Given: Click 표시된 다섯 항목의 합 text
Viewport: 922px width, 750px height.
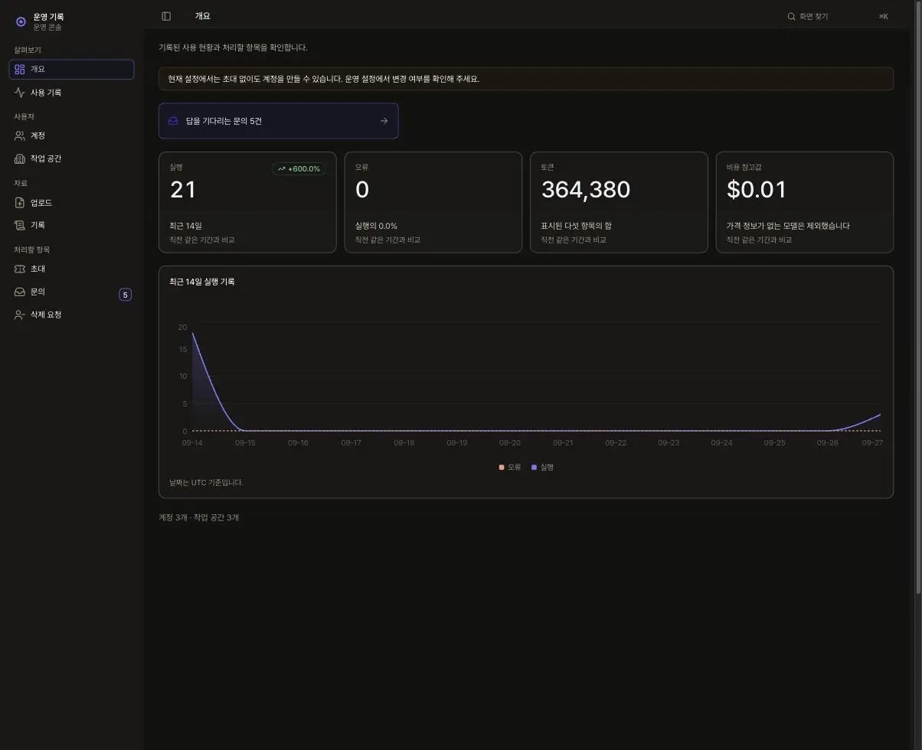Looking at the screenshot, I should coord(576,226).
